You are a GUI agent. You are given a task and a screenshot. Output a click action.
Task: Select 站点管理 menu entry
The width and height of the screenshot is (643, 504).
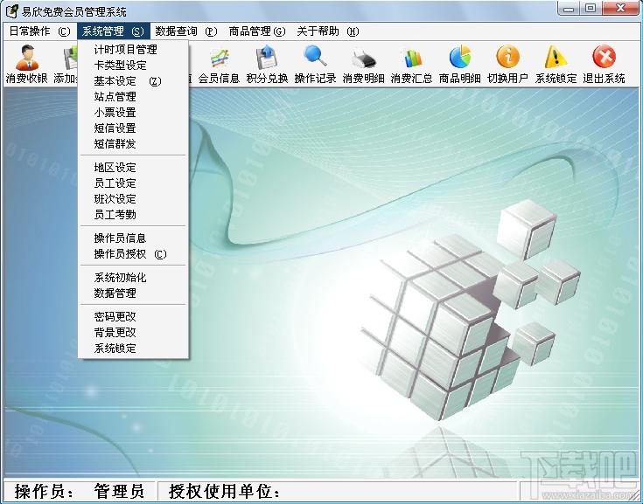(x=133, y=97)
